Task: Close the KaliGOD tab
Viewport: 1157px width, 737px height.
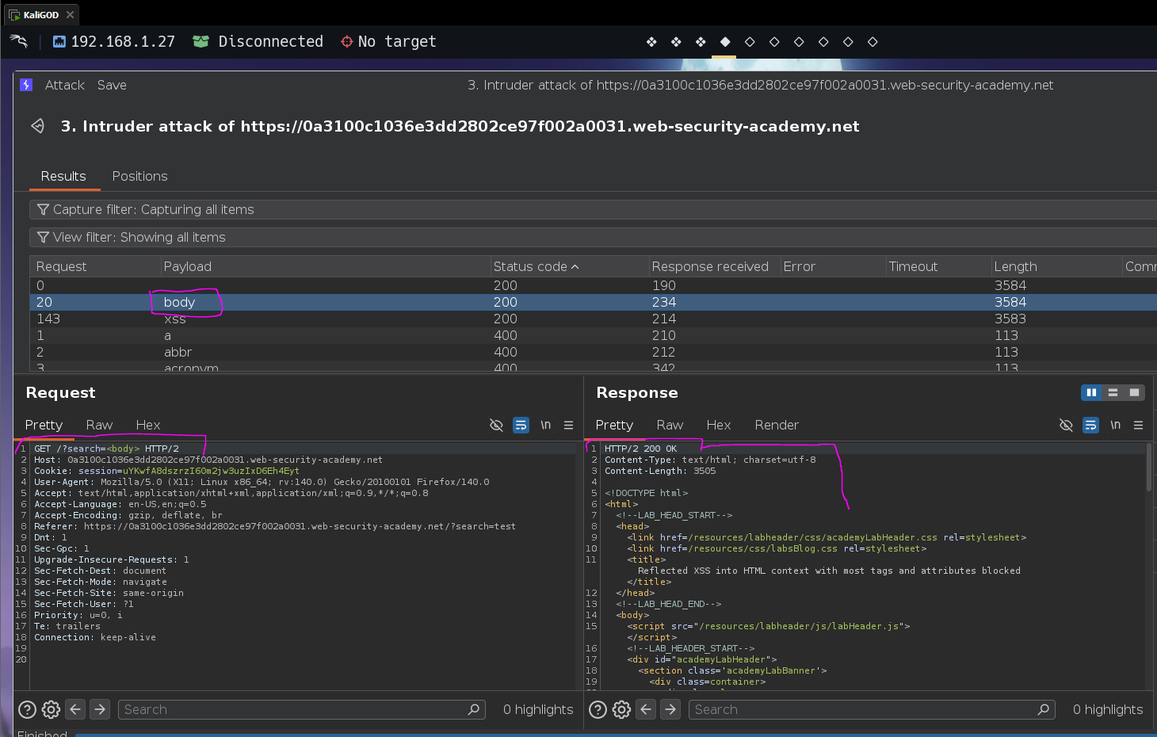Action: coord(70,14)
